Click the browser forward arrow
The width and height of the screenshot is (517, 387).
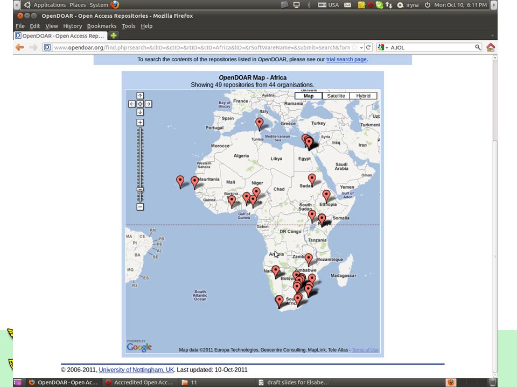[33, 47]
